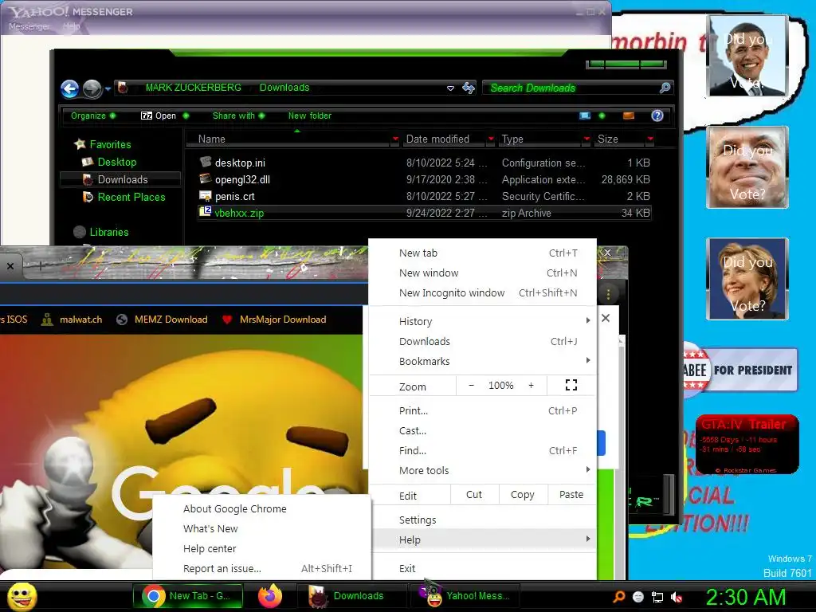Click the network tray icon
This screenshot has width=816, height=612.
[657, 597]
